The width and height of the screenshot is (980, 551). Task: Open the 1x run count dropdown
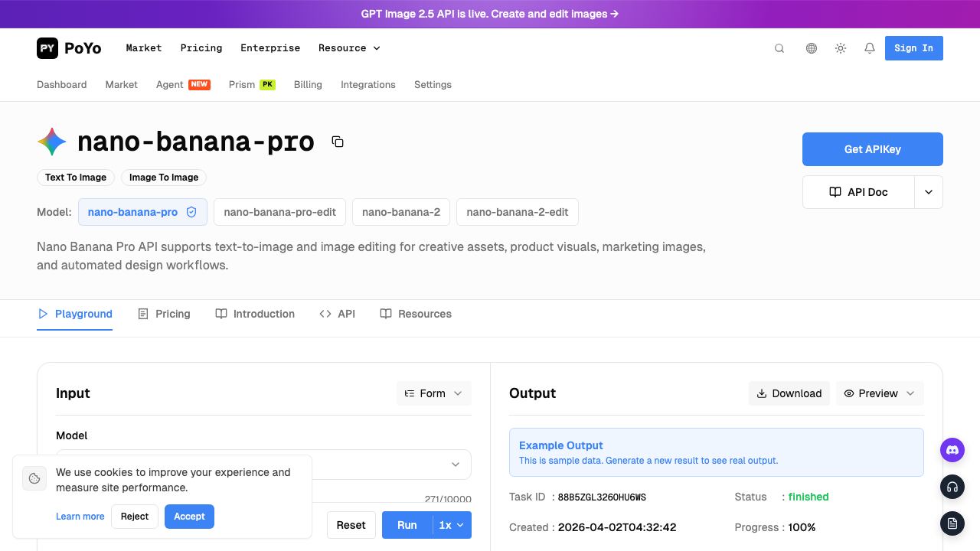[452, 525]
